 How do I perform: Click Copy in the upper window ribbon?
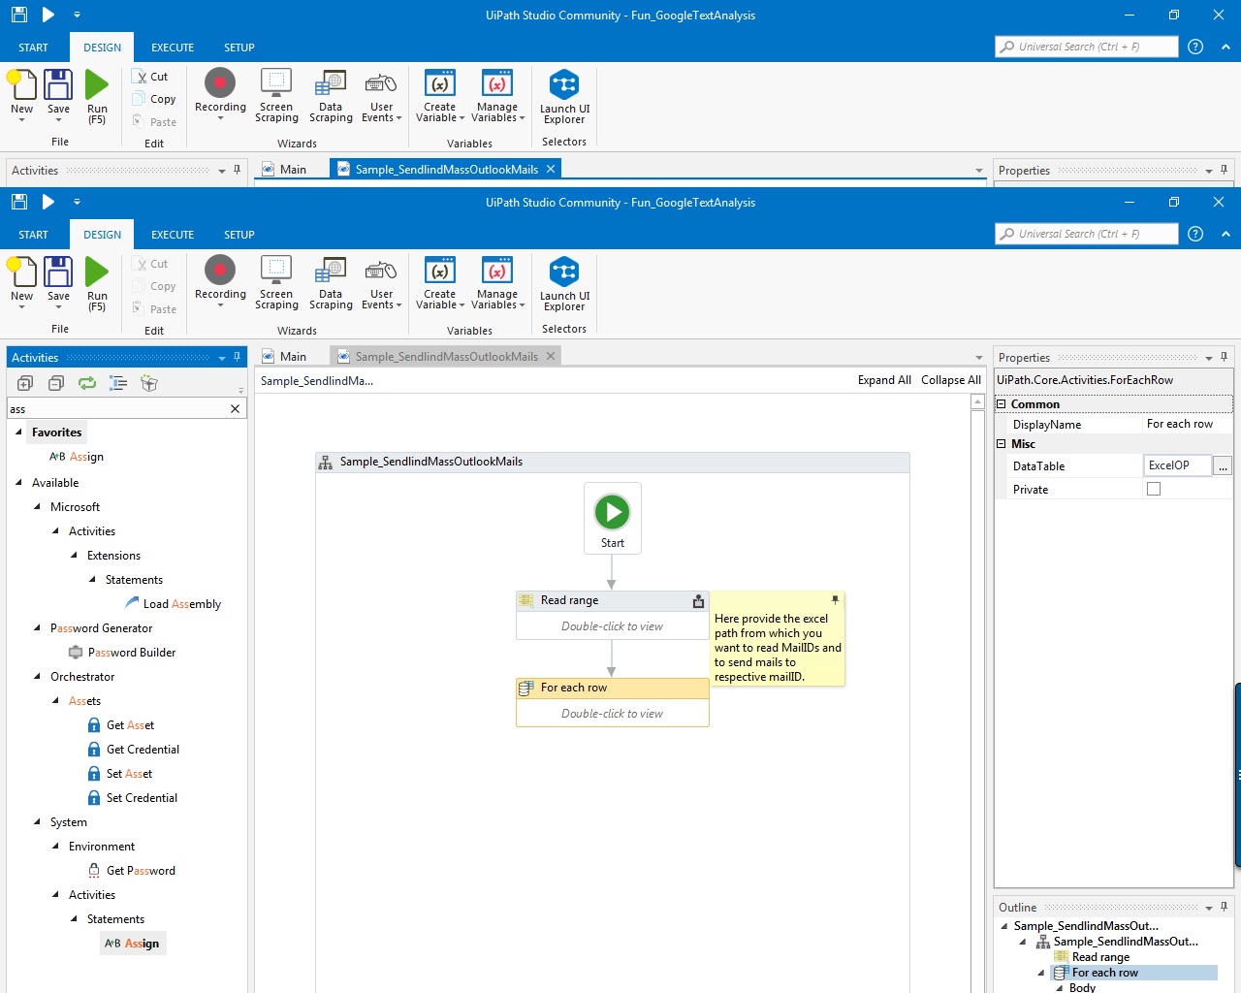pos(154,99)
